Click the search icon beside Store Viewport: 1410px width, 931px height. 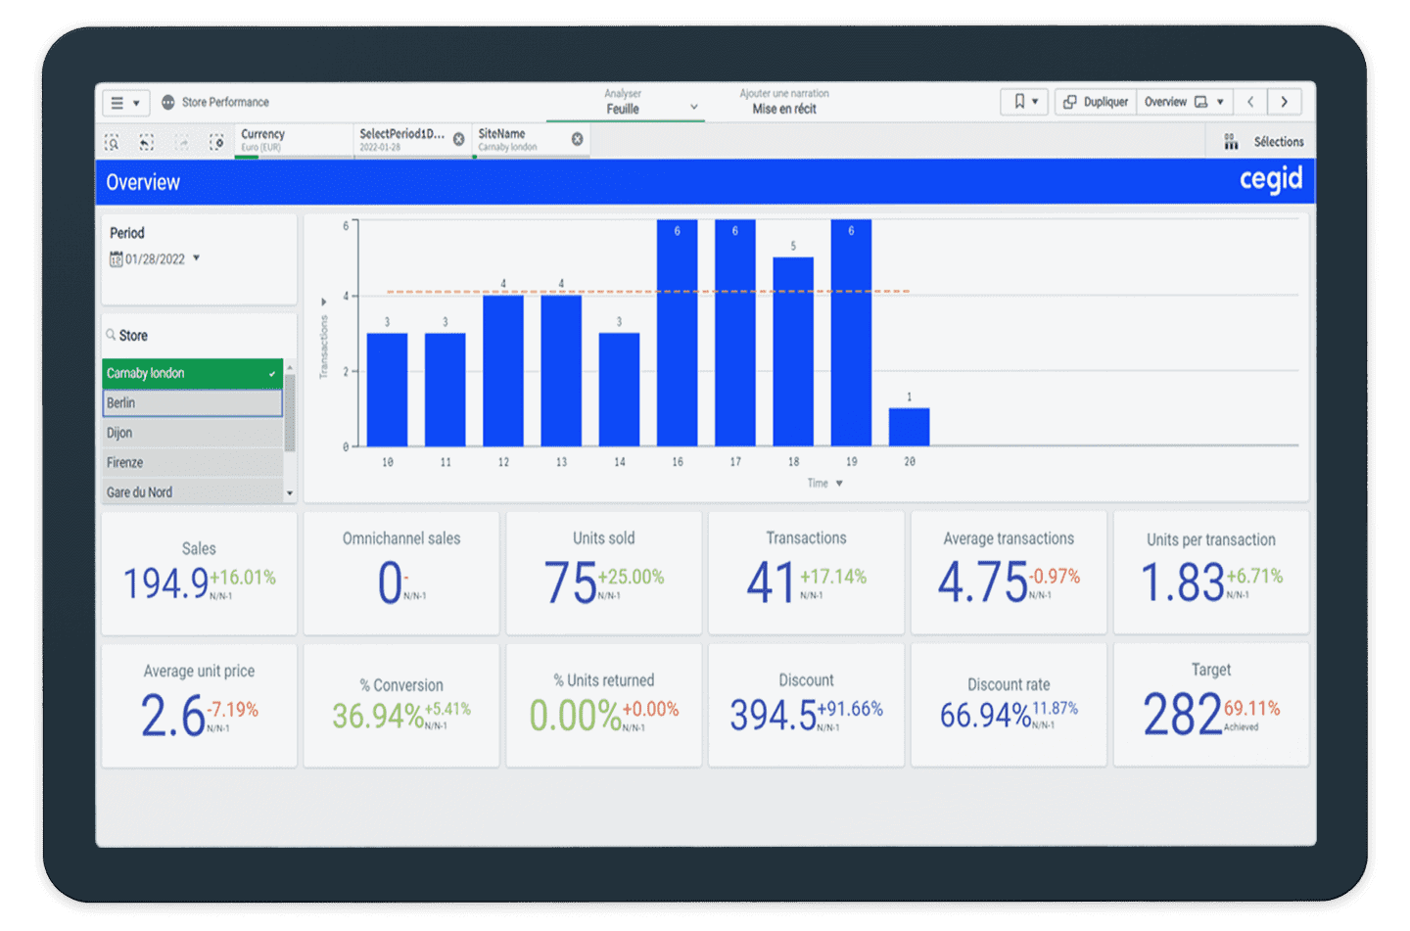tap(111, 335)
